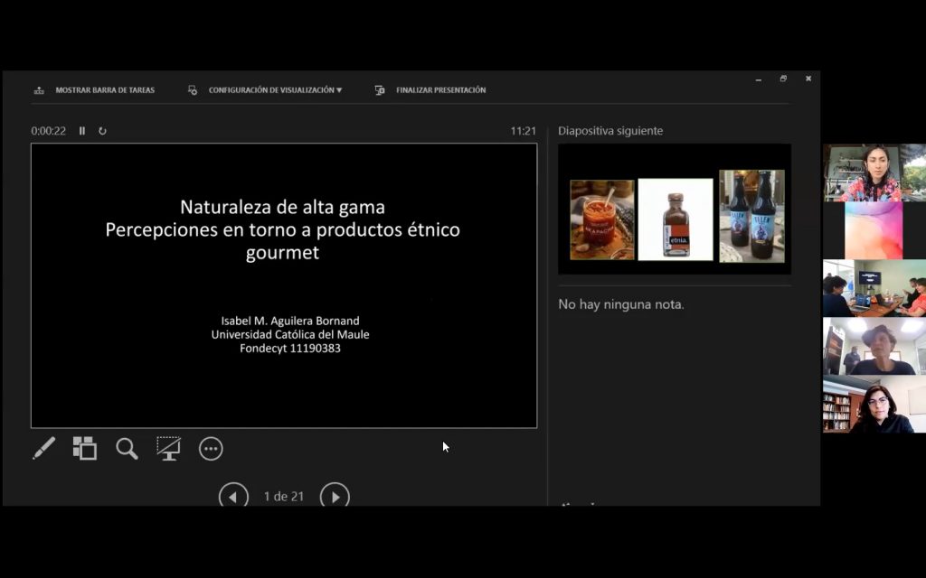926x578 pixels.
Task: Open the see all slides grid icon
Action: click(x=85, y=448)
